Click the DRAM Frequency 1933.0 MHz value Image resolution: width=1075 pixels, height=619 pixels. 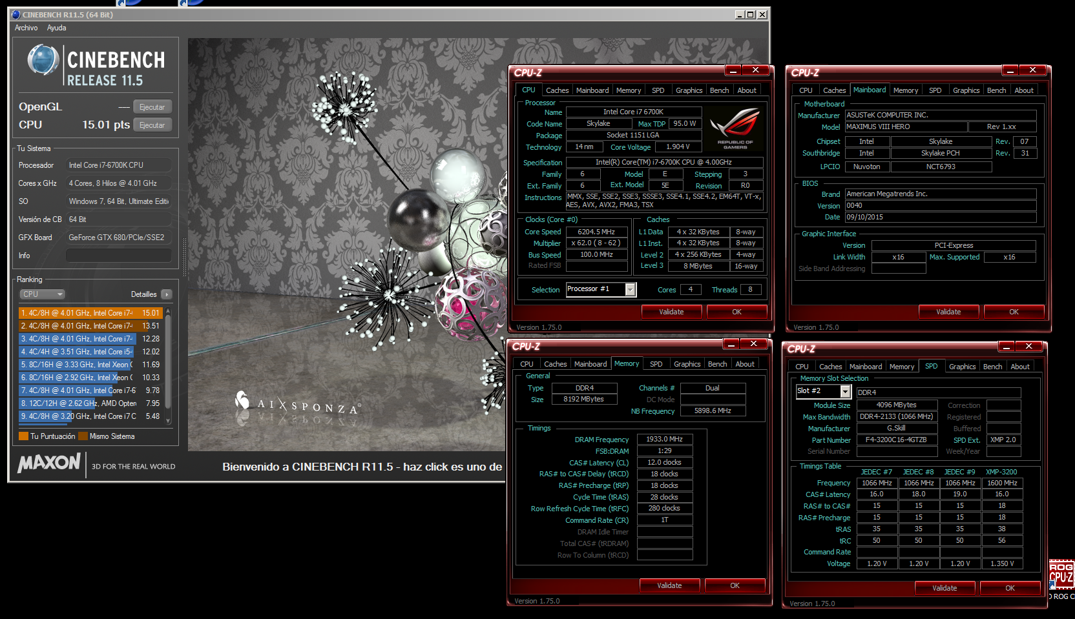click(x=665, y=439)
